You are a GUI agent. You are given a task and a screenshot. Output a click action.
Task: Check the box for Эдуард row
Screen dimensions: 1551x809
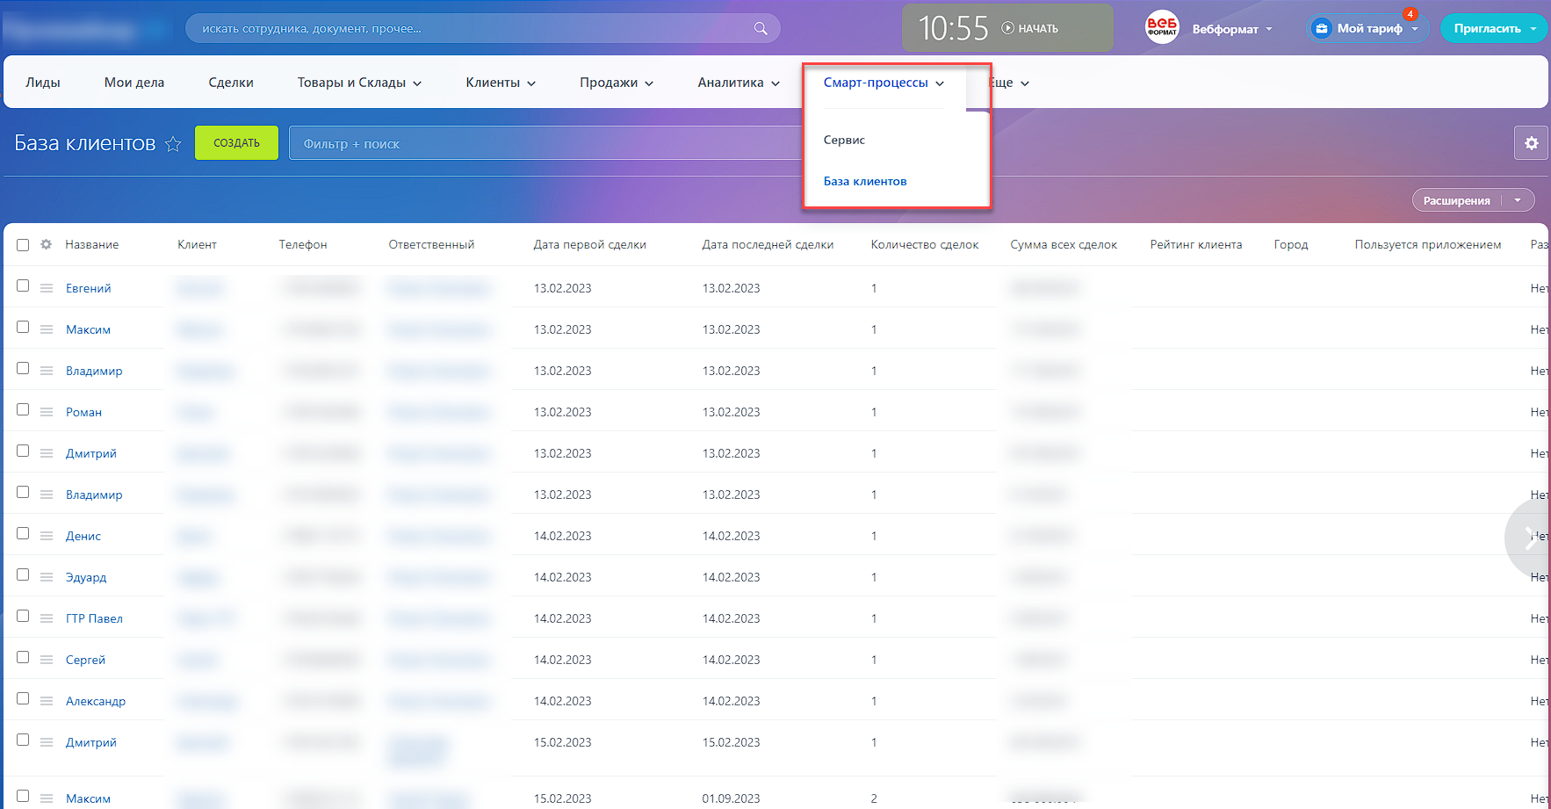(23, 574)
